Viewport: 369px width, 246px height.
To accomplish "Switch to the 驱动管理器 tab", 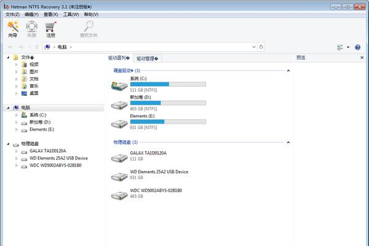I will (148, 58).
